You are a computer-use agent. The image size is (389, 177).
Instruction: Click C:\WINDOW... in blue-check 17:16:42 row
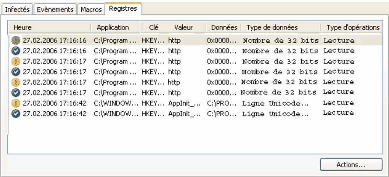coord(116,114)
